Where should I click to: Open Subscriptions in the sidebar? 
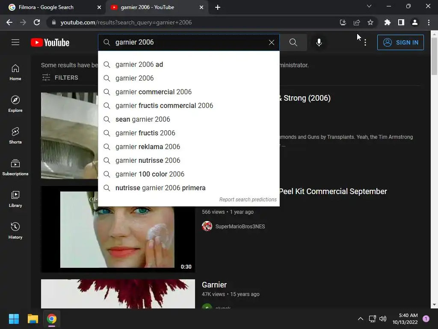[x=15, y=167]
